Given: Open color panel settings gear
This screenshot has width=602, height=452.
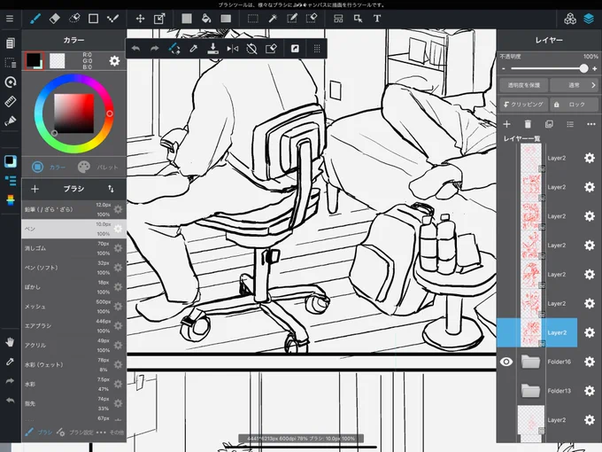Looking at the screenshot, I should pos(114,61).
